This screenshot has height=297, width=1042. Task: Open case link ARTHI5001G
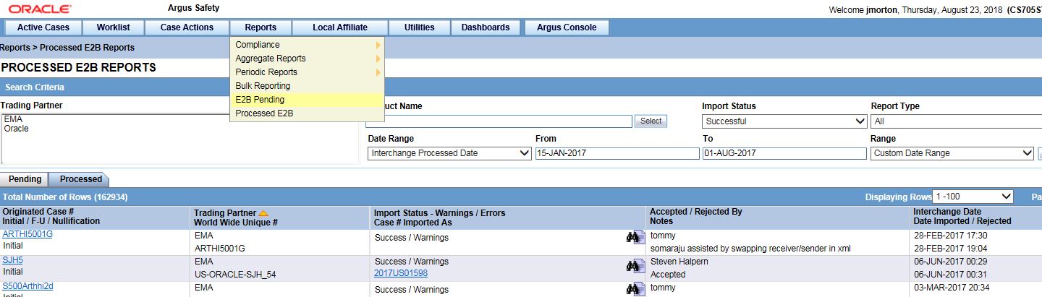point(27,234)
